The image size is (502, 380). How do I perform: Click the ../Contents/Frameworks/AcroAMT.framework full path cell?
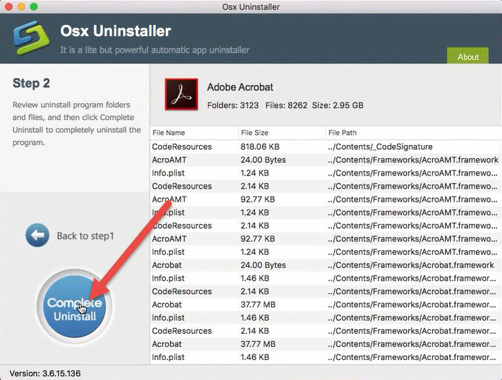click(x=413, y=160)
